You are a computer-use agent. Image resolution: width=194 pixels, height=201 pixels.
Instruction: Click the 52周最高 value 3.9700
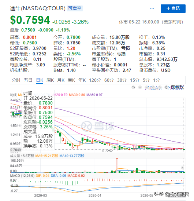[40, 48]
